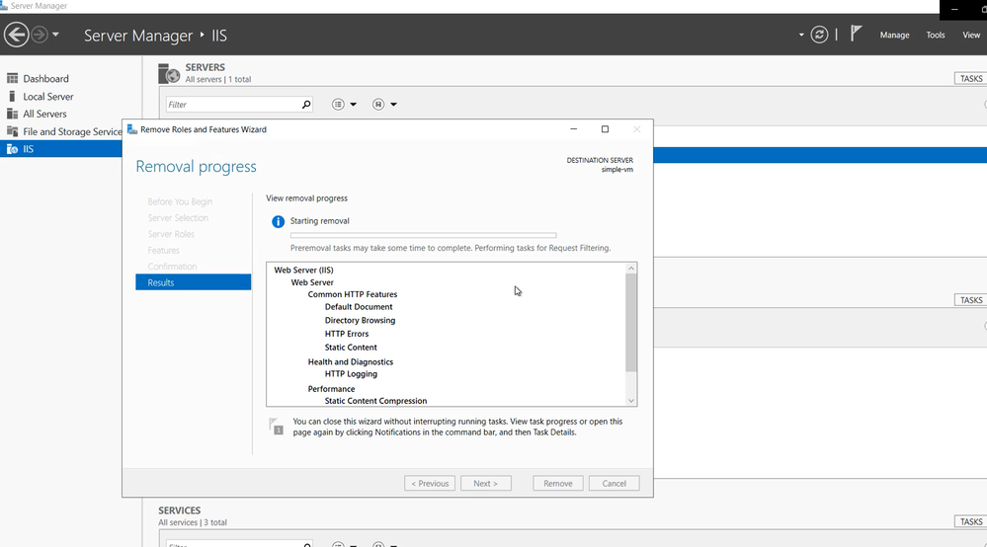The image size is (987, 547).
Task: Open the Tools menu
Action: tap(936, 36)
